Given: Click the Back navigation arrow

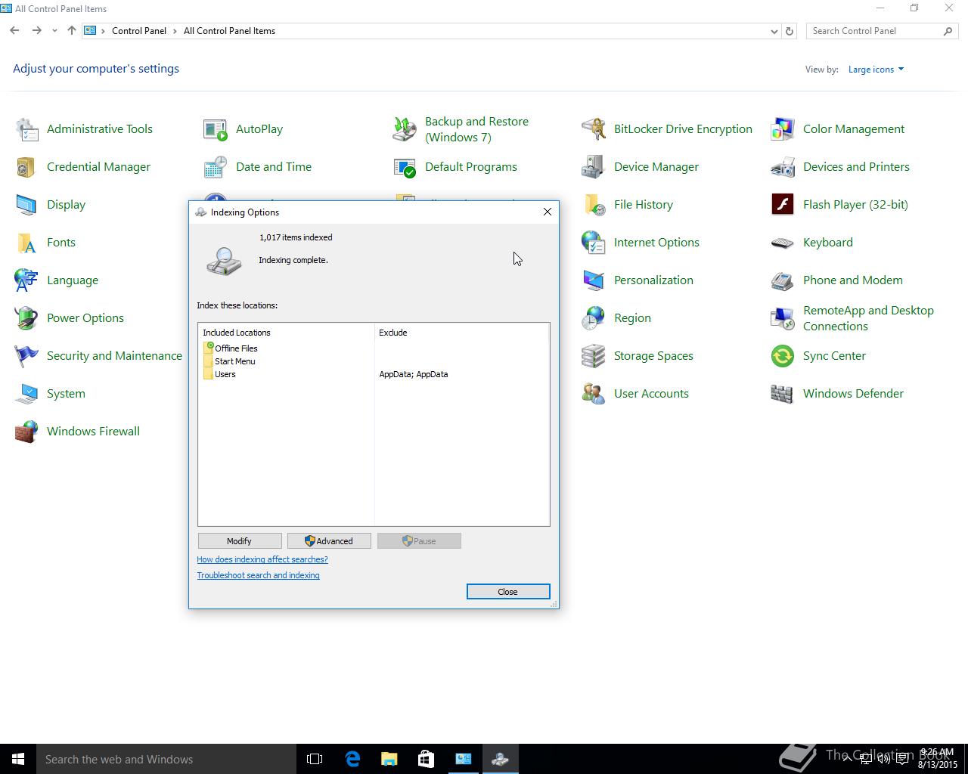Looking at the screenshot, I should tap(14, 31).
